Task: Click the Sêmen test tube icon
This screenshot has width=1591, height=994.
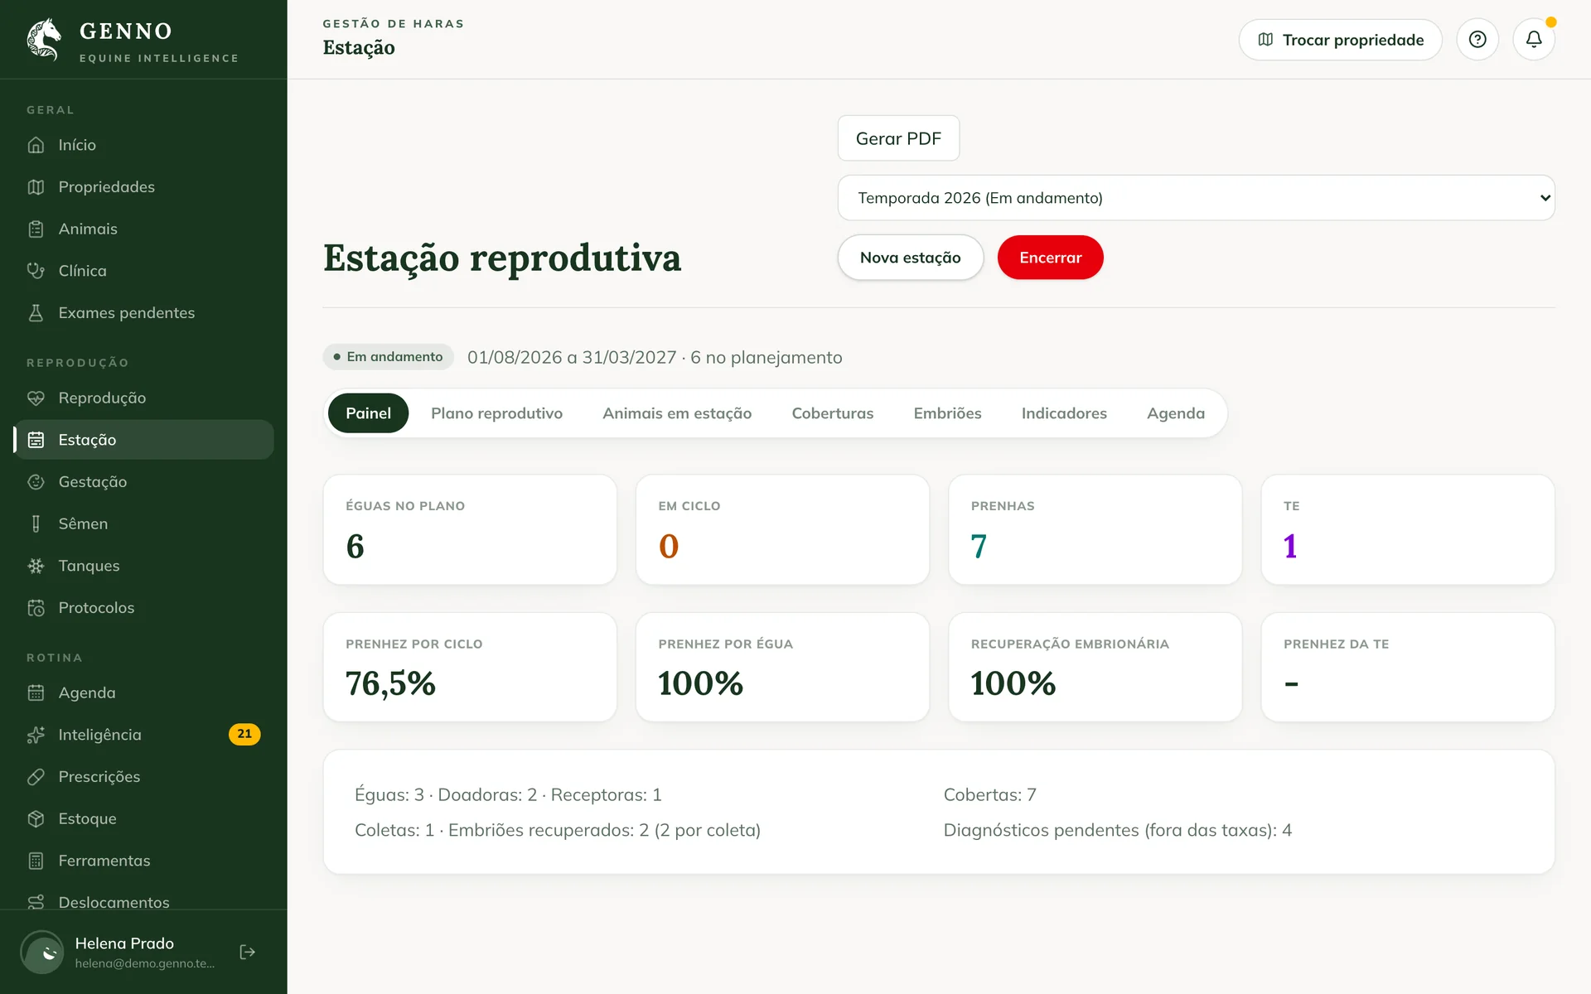Action: (x=36, y=524)
